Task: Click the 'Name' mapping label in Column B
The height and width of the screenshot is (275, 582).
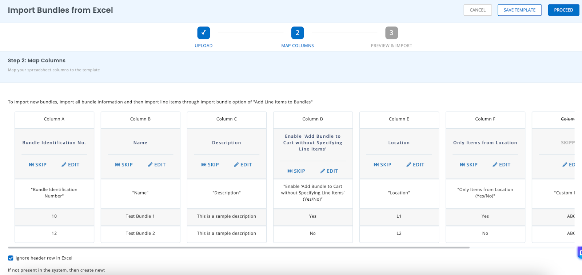Action: point(140,143)
